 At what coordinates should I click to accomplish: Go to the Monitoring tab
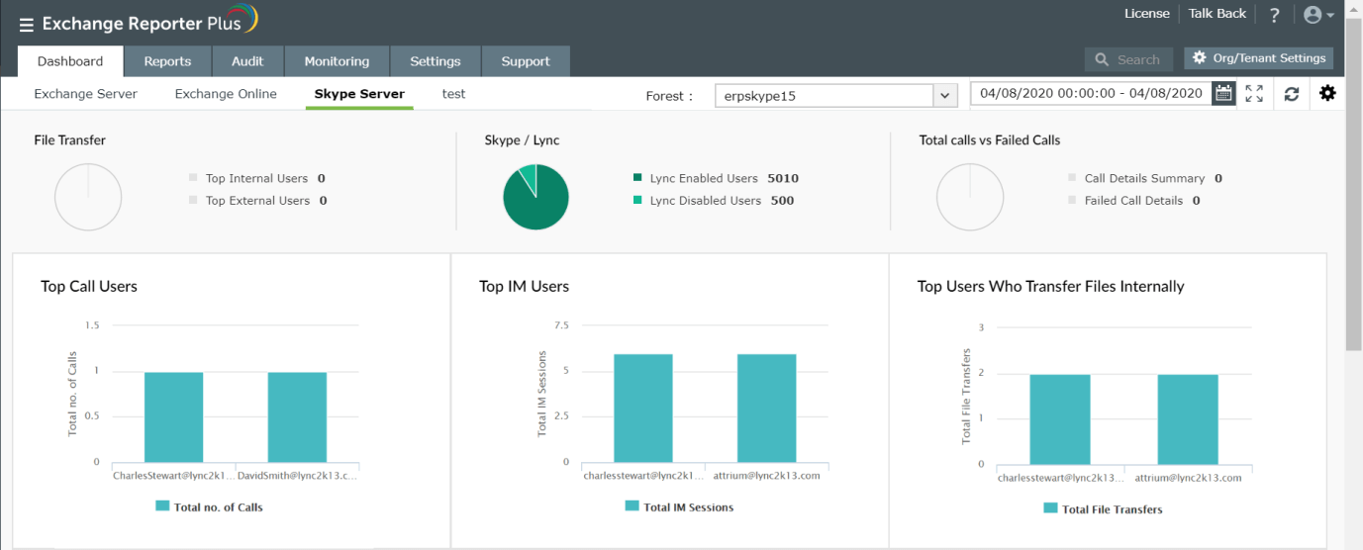point(337,61)
